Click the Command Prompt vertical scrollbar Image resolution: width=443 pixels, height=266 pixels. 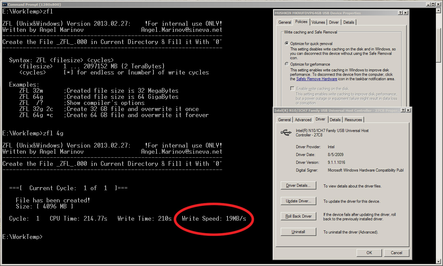[x=439, y=135]
